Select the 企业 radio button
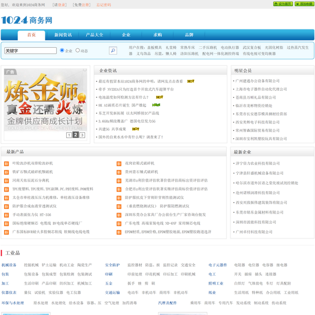 click(62, 50)
